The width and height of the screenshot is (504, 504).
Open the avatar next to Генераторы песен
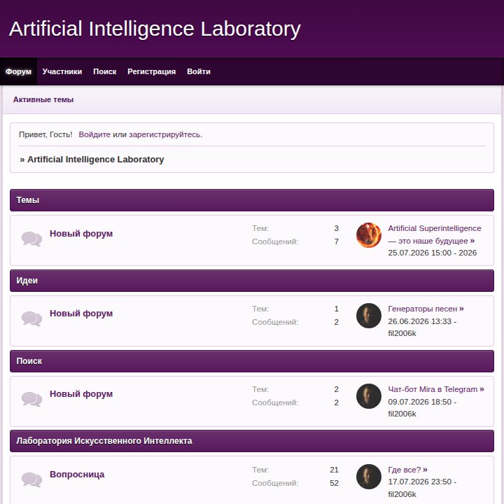[x=369, y=316]
